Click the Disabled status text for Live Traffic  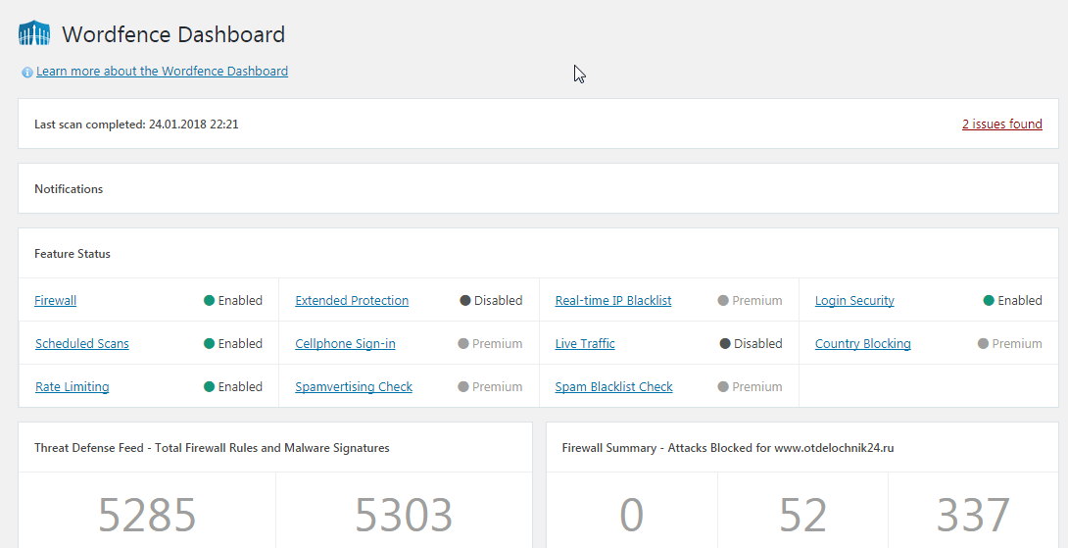758,343
